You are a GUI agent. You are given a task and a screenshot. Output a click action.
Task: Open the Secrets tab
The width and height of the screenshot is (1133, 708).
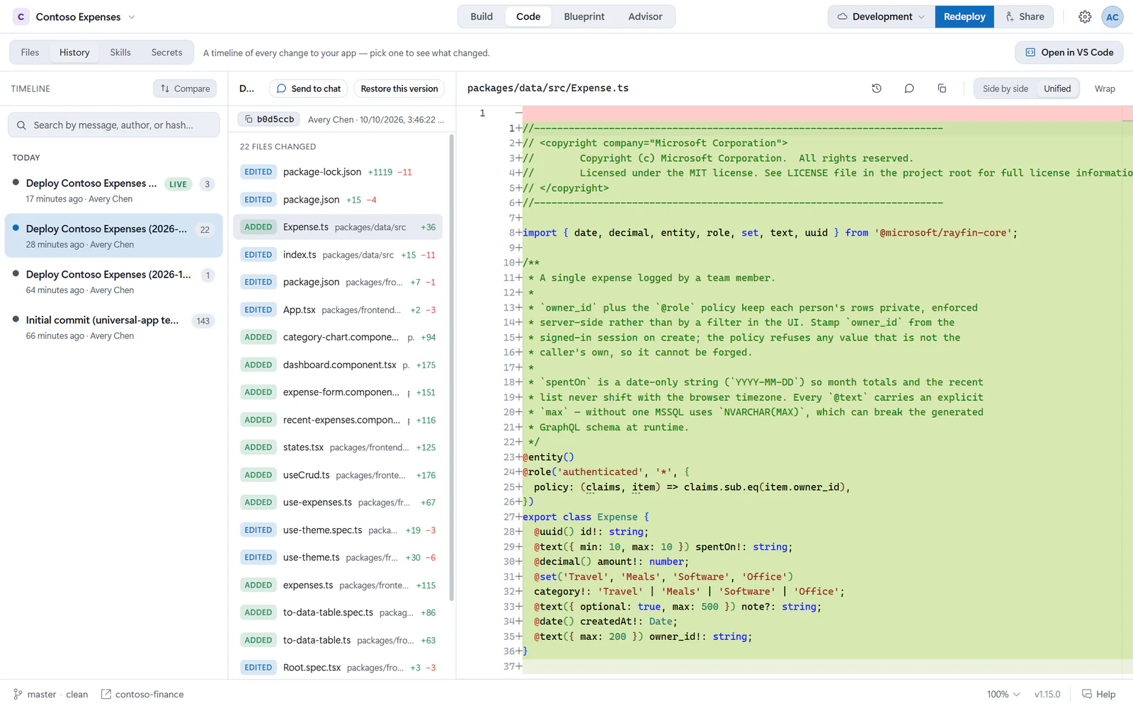click(x=166, y=52)
